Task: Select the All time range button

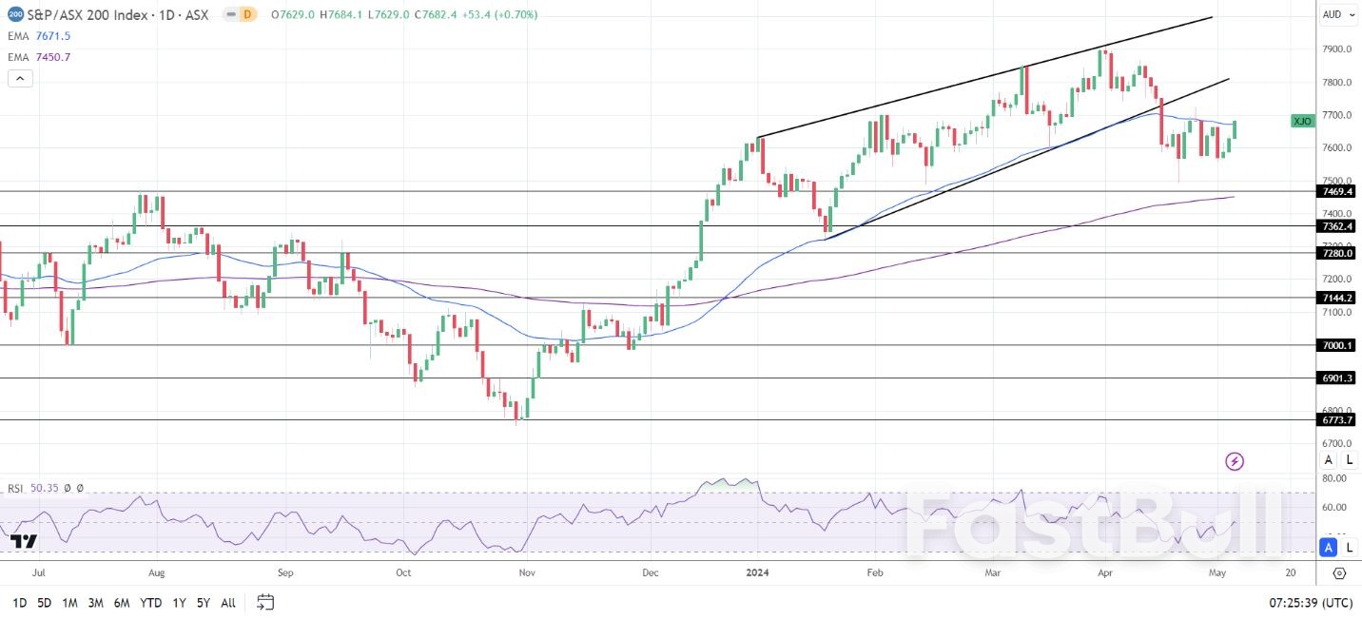Action: pyautogui.click(x=227, y=603)
